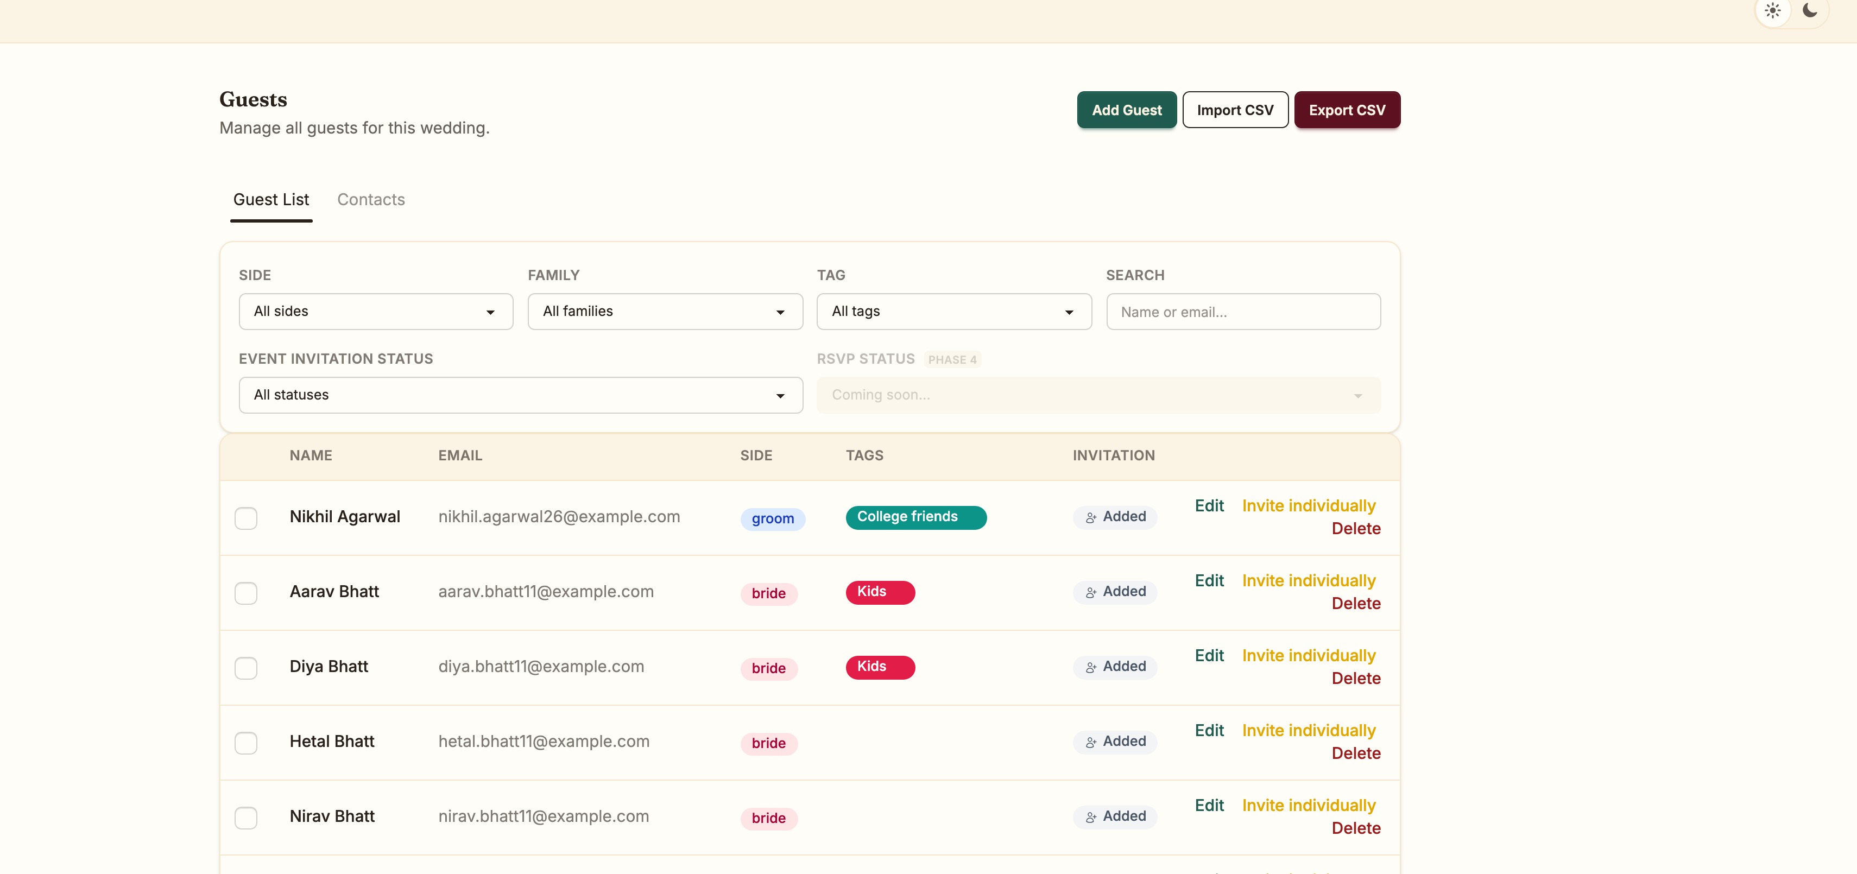Image resolution: width=1857 pixels, height=874 pixels.
Task: Click email diya.bhatt11@example.com
Action: tap(541, 667)
